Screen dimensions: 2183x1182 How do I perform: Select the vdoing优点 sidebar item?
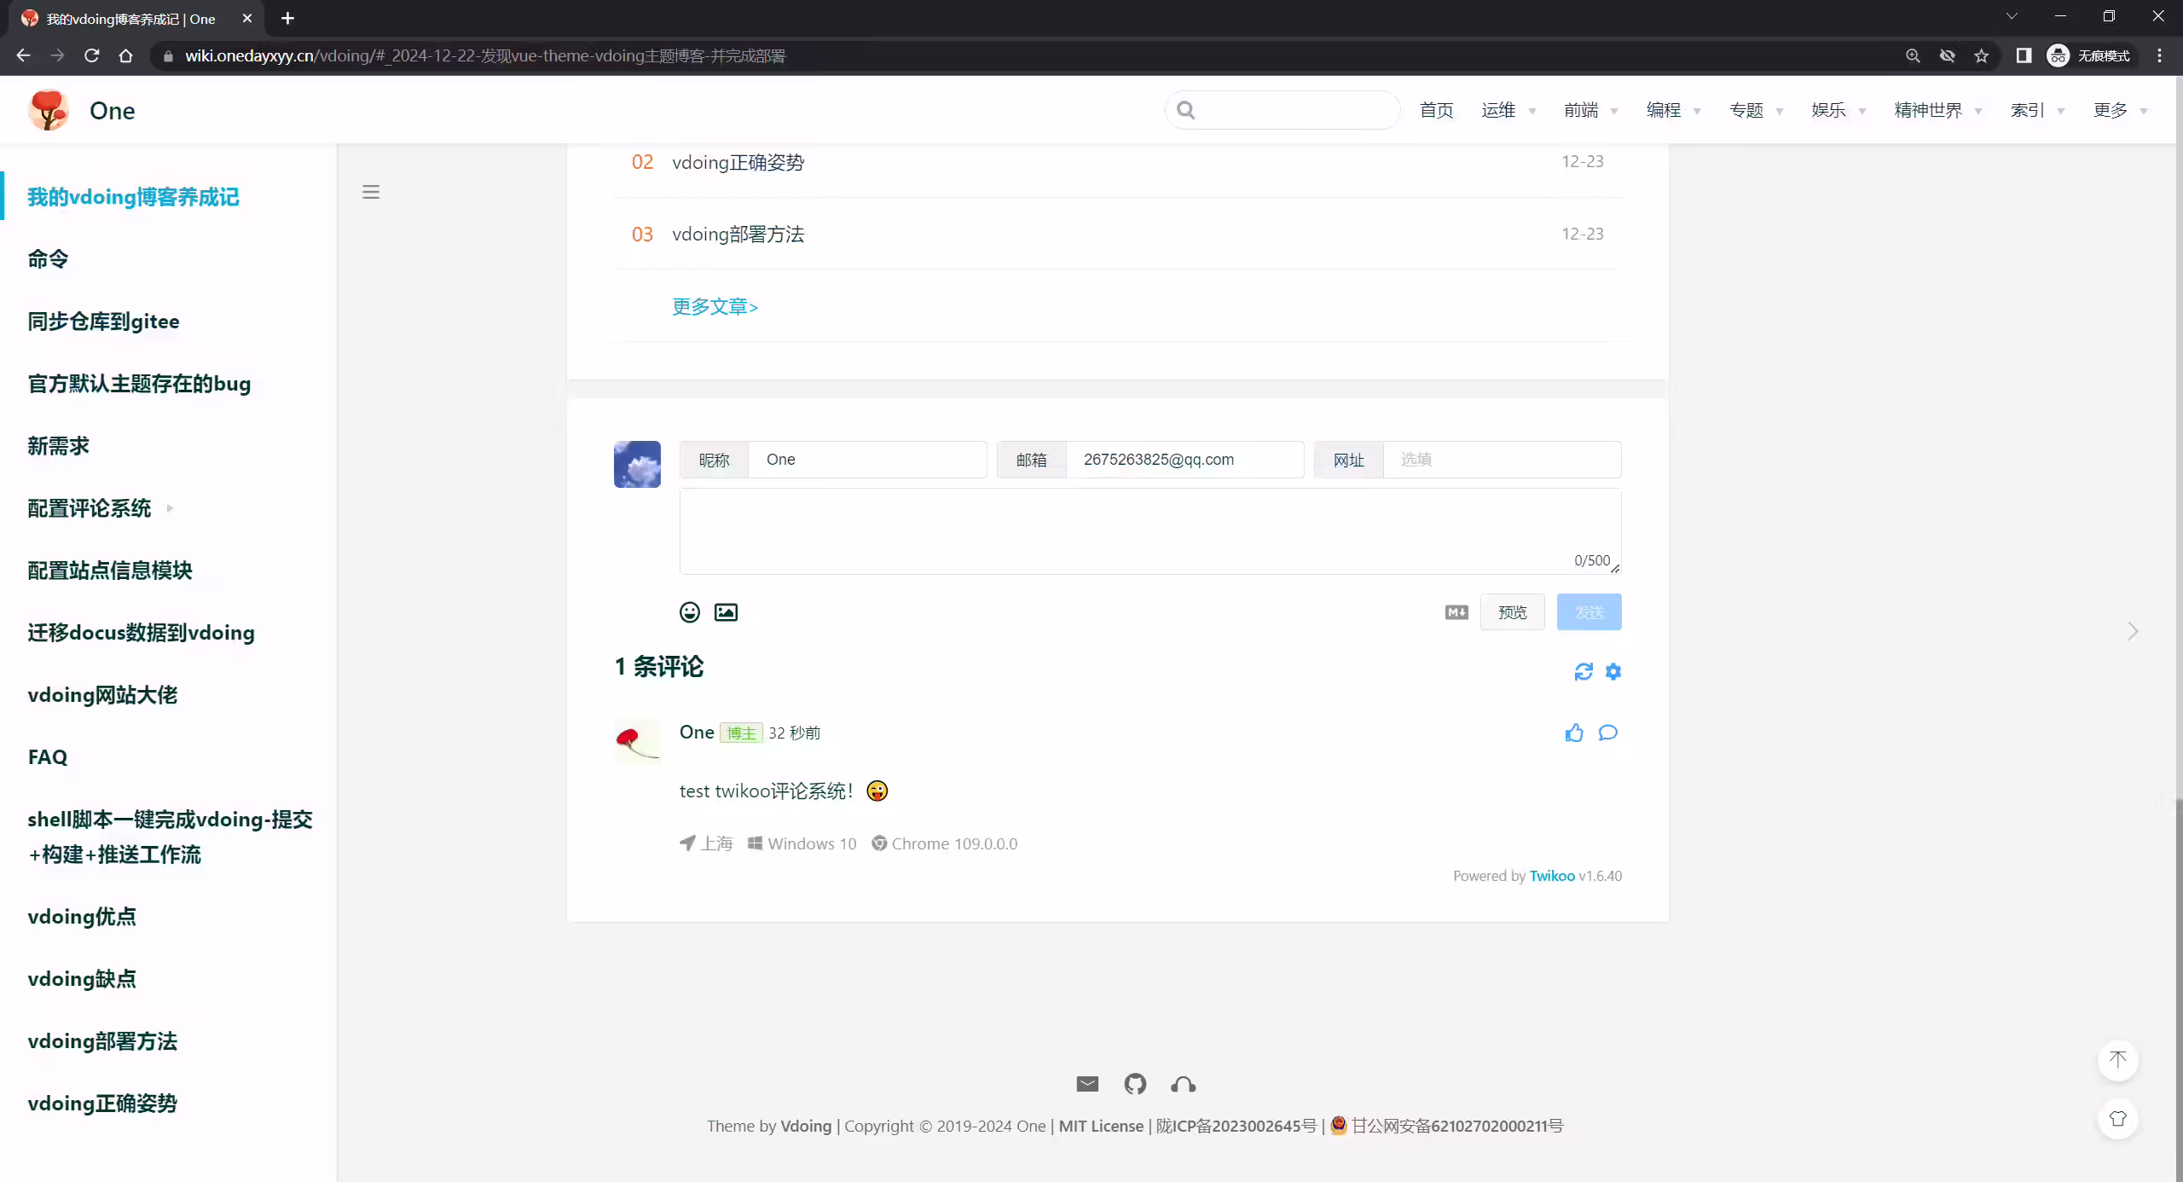(x=82, y=917)
